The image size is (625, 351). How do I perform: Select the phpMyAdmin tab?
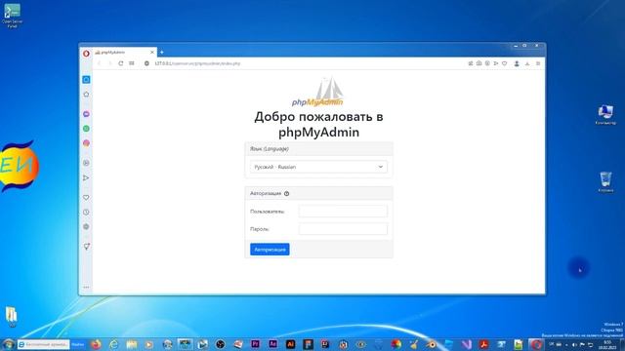[124, 52]
